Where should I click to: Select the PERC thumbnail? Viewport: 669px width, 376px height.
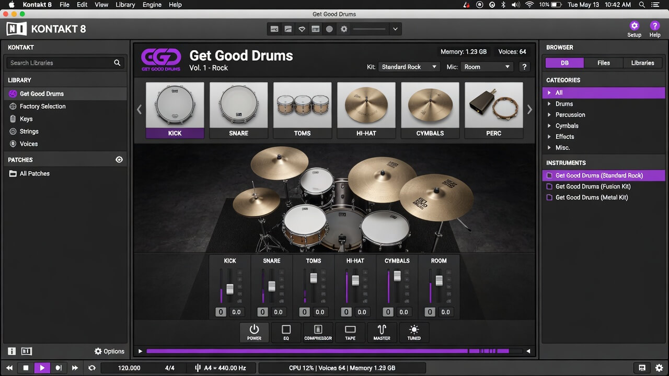pyautogui.click(x=493, y=110)
